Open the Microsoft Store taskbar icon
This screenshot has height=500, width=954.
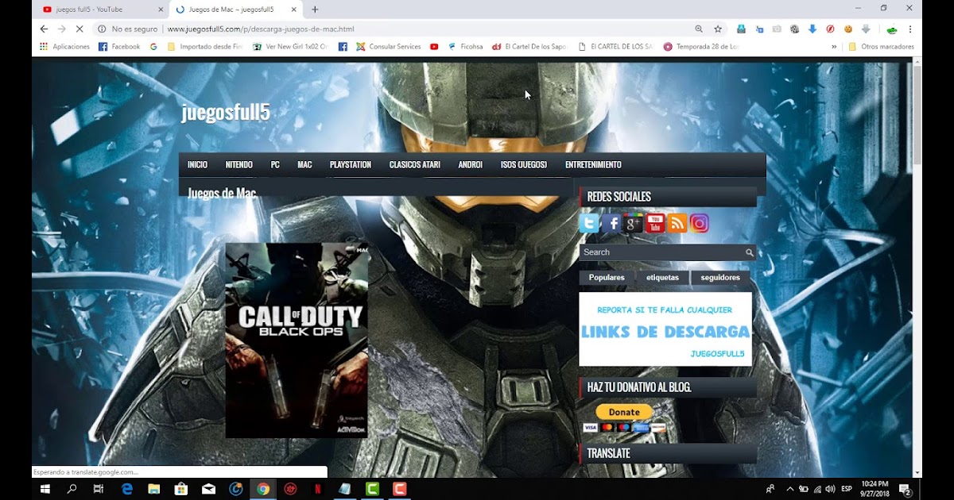click(x=181, y=489)
